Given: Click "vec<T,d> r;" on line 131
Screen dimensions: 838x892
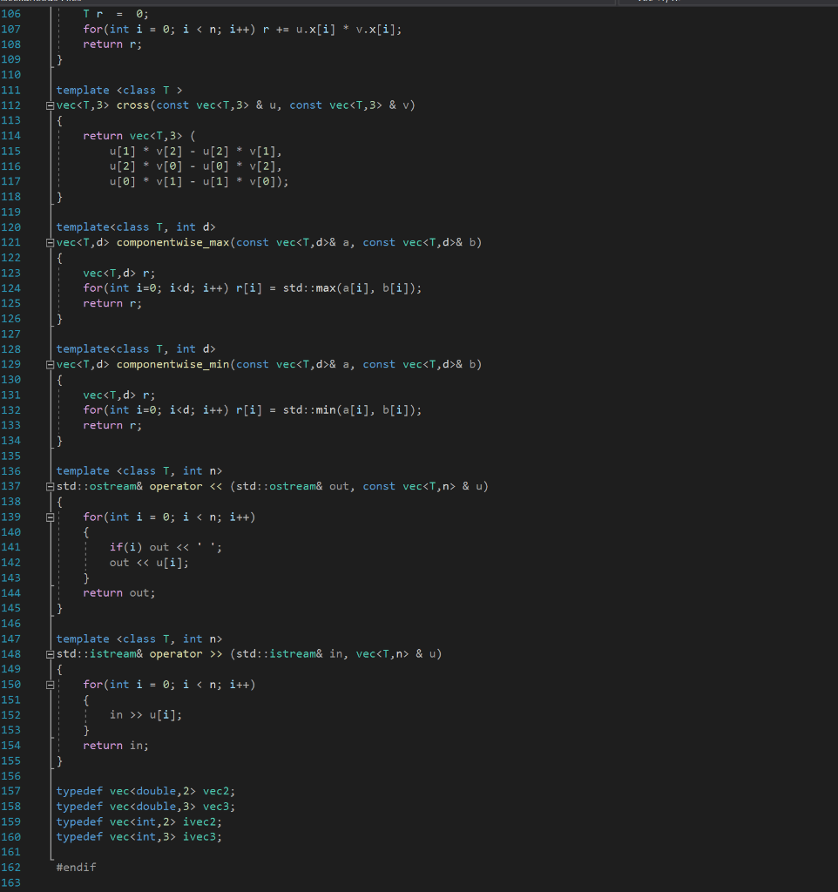Looking at the screenshot, I should [118, 395].
